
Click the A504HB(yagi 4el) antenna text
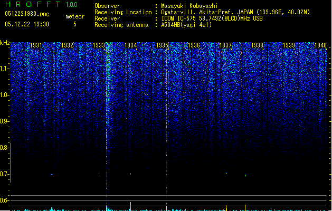coord(186,25)
